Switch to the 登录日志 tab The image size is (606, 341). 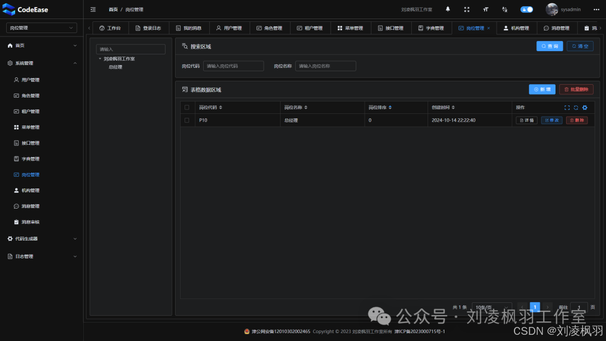tap(148, 28)
